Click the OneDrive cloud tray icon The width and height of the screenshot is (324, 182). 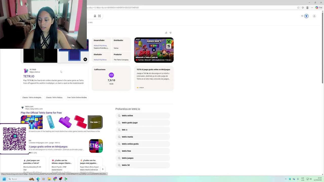pyautogui.click(x=294, y=179)
